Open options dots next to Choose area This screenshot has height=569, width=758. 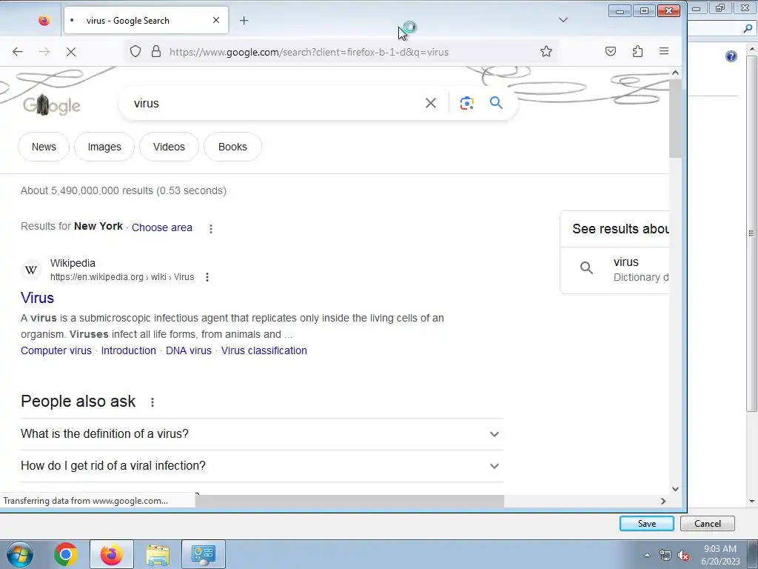click(211, 228)
